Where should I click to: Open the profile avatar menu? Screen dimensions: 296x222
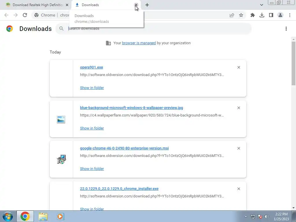click(280, 15)
